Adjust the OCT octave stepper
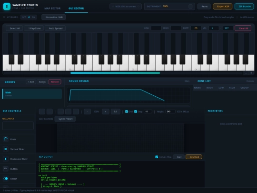Image resolution: width=257 pixels, height=193 pixels. point(29,17)
